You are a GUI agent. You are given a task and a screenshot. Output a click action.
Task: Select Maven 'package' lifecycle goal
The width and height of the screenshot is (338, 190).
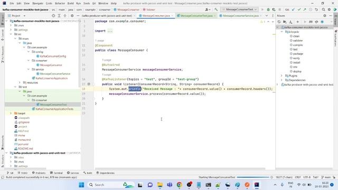[x=298, y=54]
